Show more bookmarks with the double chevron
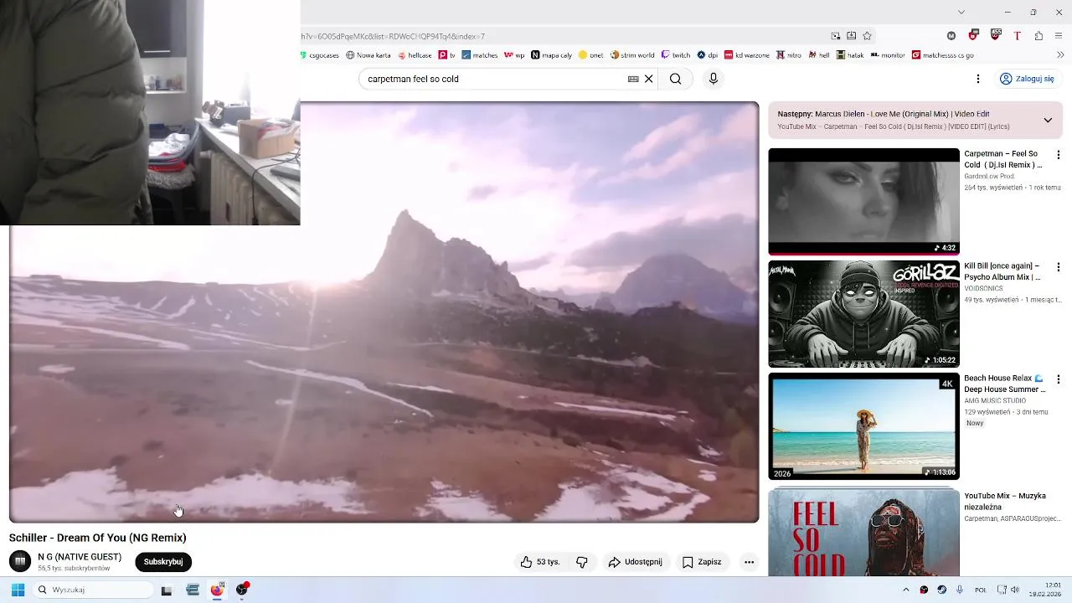1072x603 pixels. point(1060,55)
